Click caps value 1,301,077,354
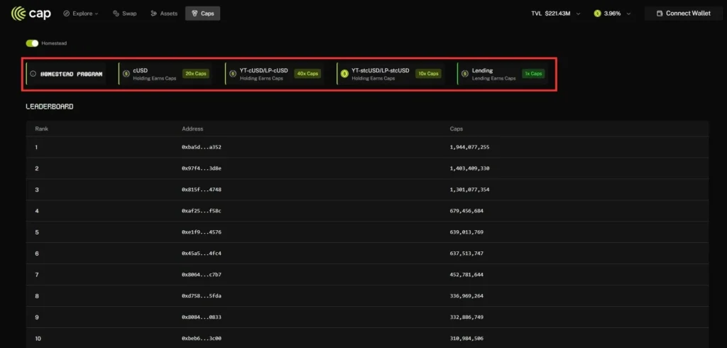Screen dimensions: 727x348 pos(470,190)
